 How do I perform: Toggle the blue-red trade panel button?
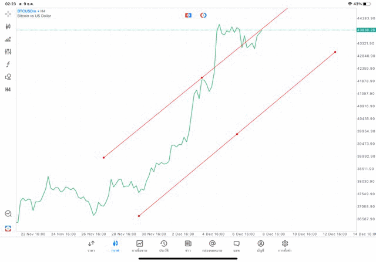click(x=188, y=15)
